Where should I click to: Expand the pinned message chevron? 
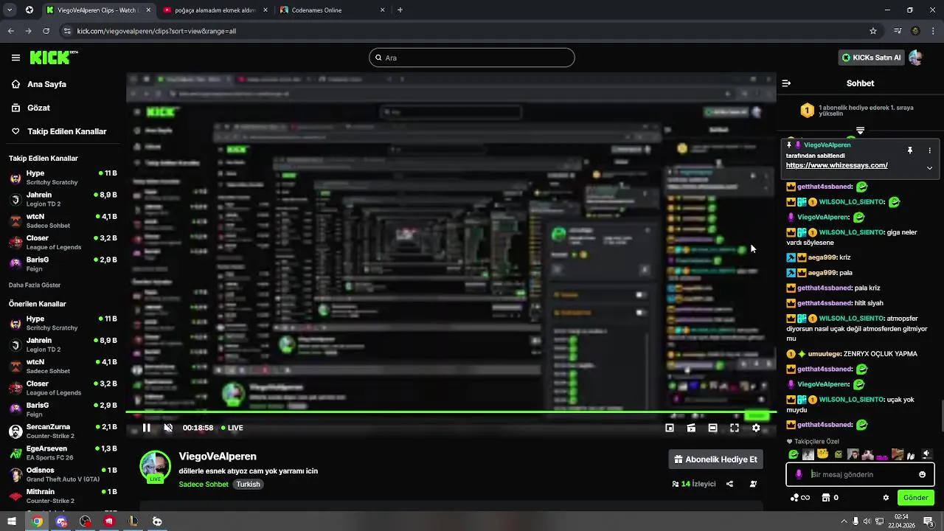[929, 168]
